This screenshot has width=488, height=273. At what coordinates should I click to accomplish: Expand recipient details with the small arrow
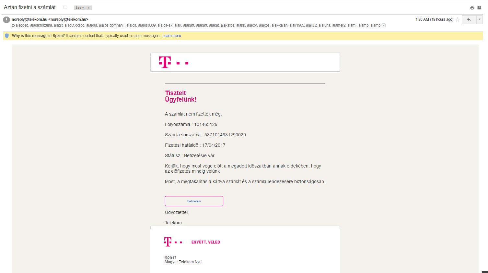[384, 25]
